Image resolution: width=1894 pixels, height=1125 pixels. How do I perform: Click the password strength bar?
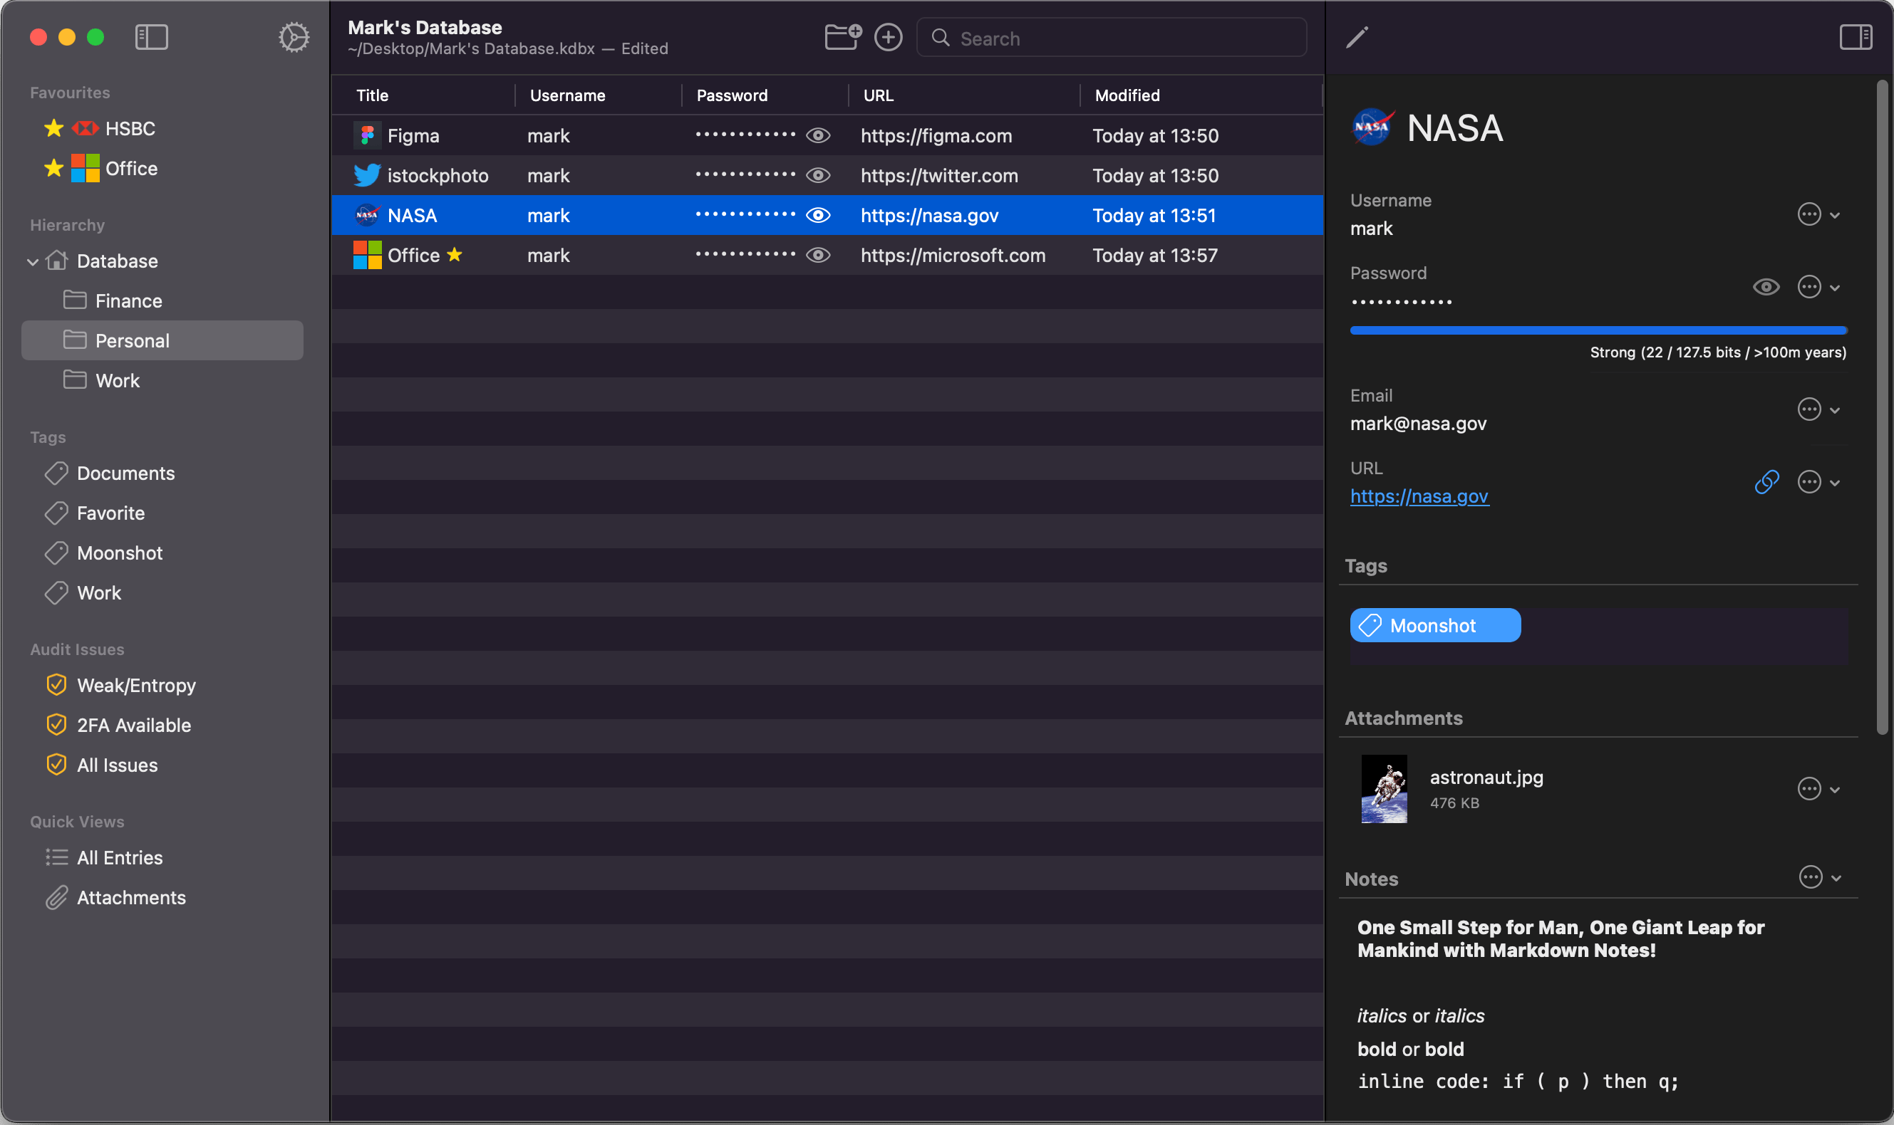1598,330
